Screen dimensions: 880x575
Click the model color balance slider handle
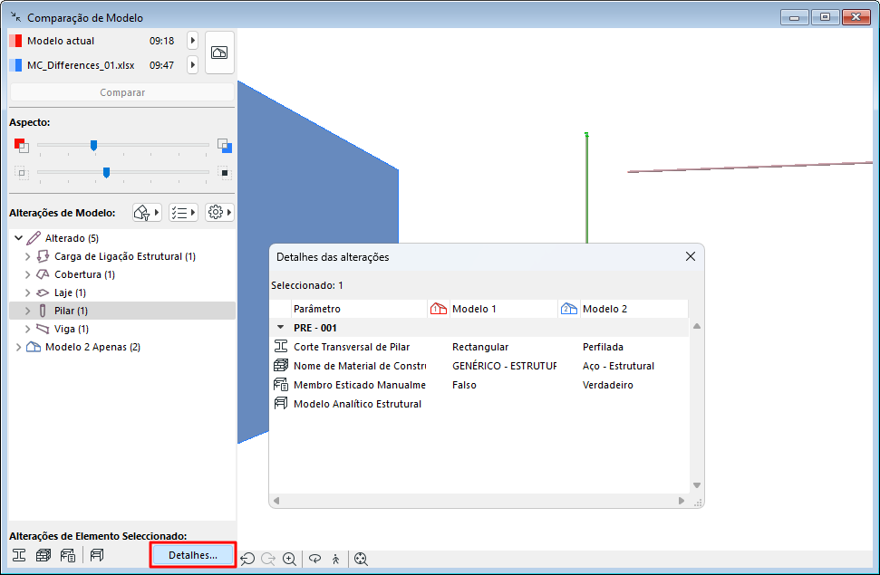coord(93,146)
